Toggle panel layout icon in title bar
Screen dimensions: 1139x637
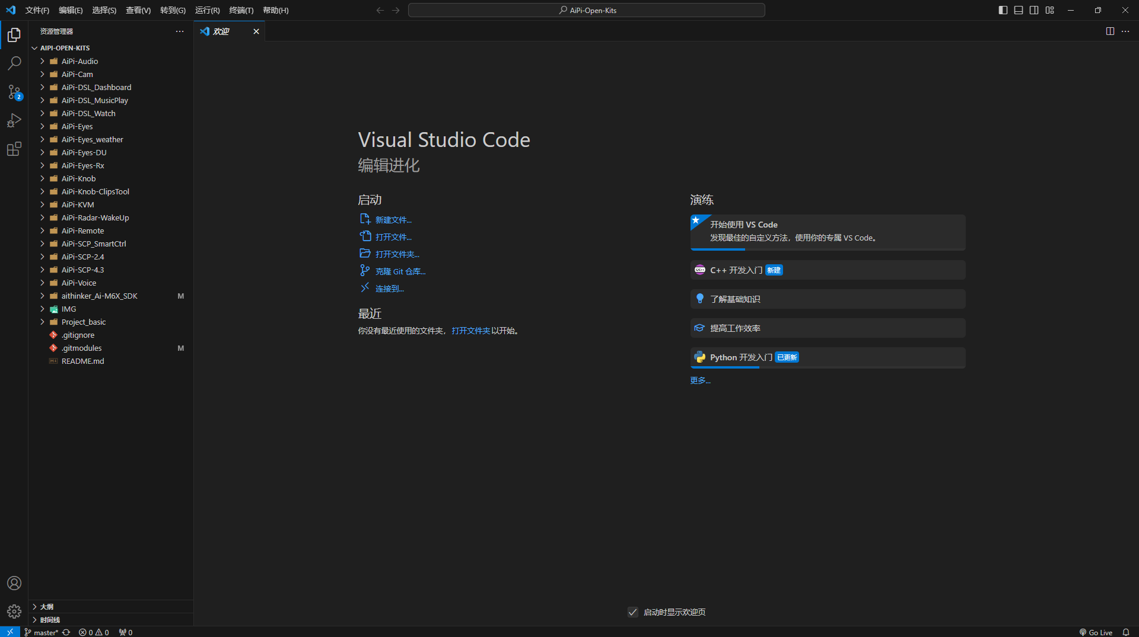point(1019,10)
